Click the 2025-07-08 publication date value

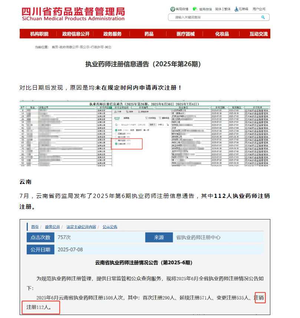70,250
